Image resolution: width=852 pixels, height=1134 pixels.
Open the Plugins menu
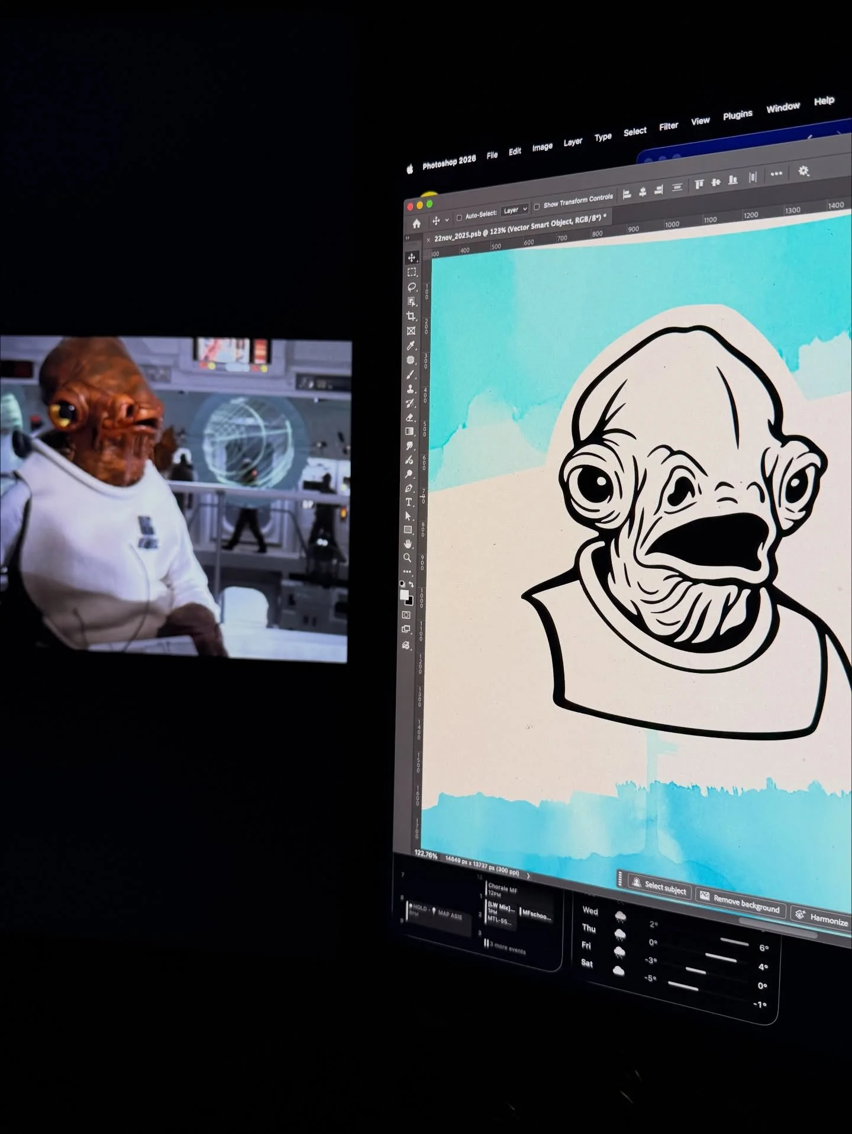coord(738,115)
